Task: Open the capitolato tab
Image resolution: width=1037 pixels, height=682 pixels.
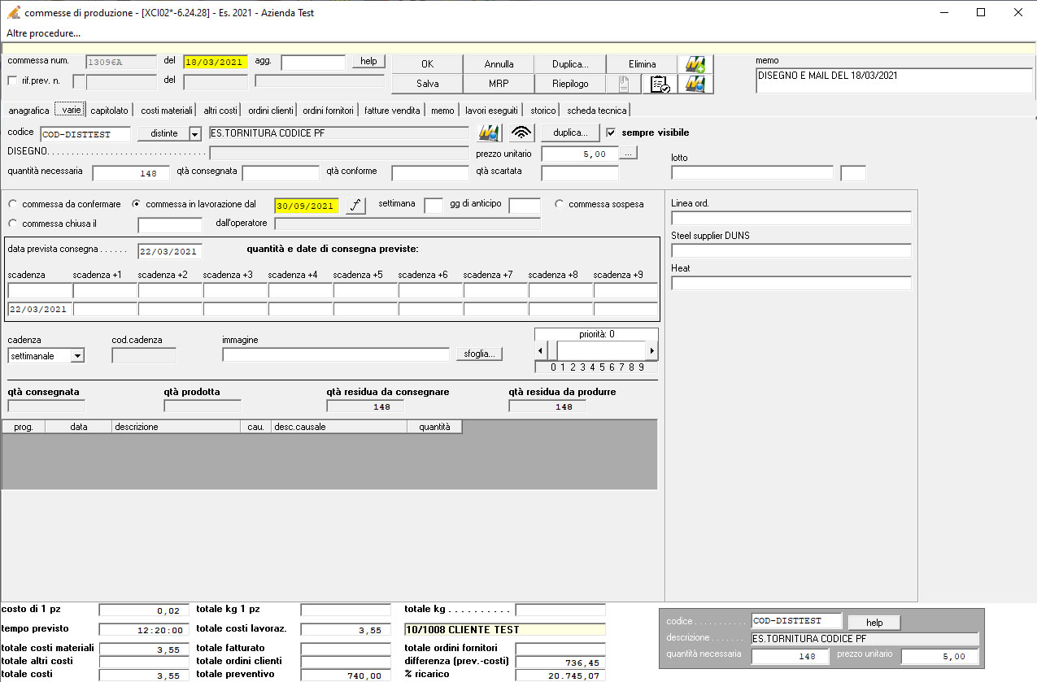Action: [110, 111]
